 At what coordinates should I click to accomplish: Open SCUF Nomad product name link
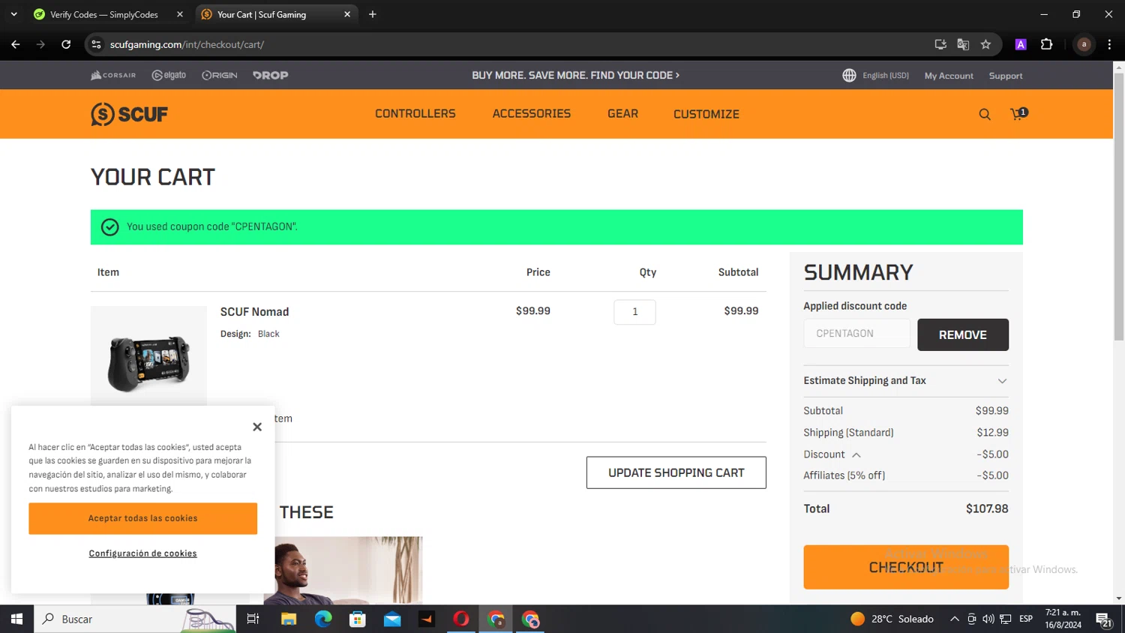point(254,312)
